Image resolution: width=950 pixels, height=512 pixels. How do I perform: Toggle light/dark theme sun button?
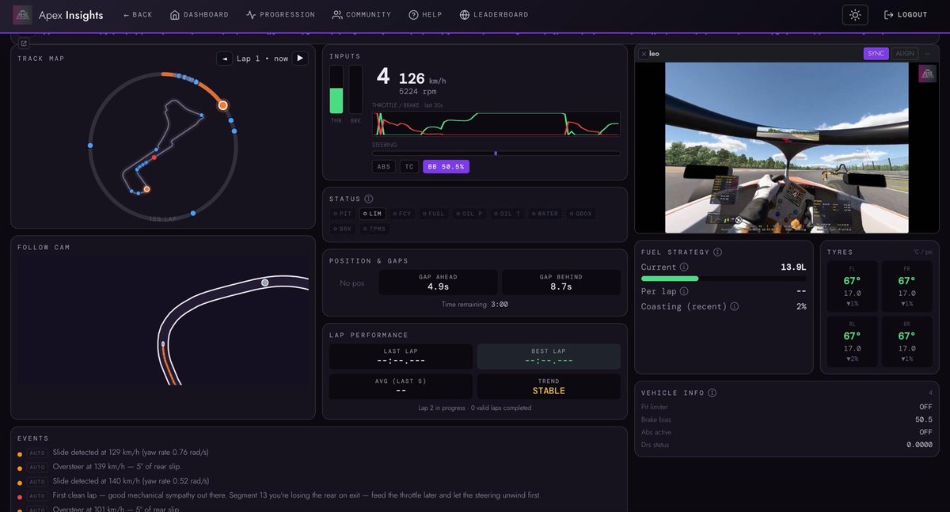[x=855, y=15]
